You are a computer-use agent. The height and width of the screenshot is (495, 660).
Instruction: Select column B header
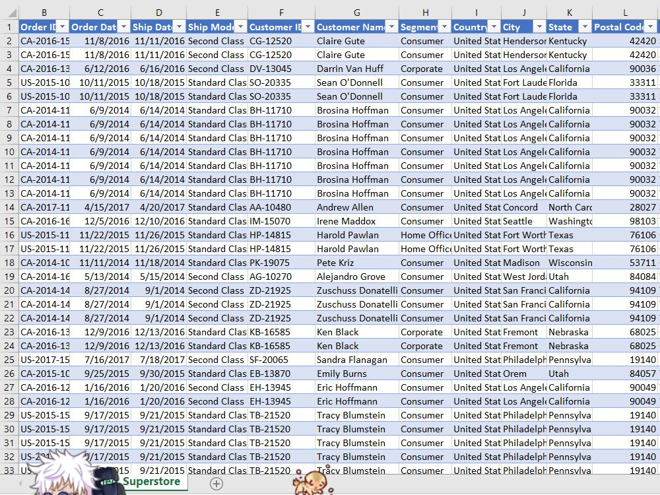[44, 13]
